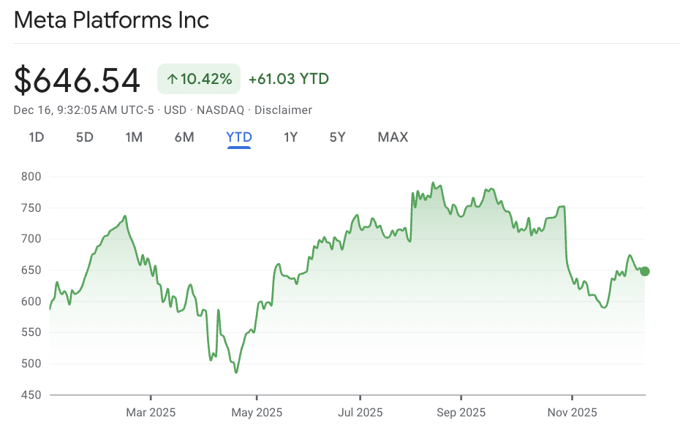Click the current price dot on chart
The width and height of the screenshot is (680, 431).
(644, 271)
